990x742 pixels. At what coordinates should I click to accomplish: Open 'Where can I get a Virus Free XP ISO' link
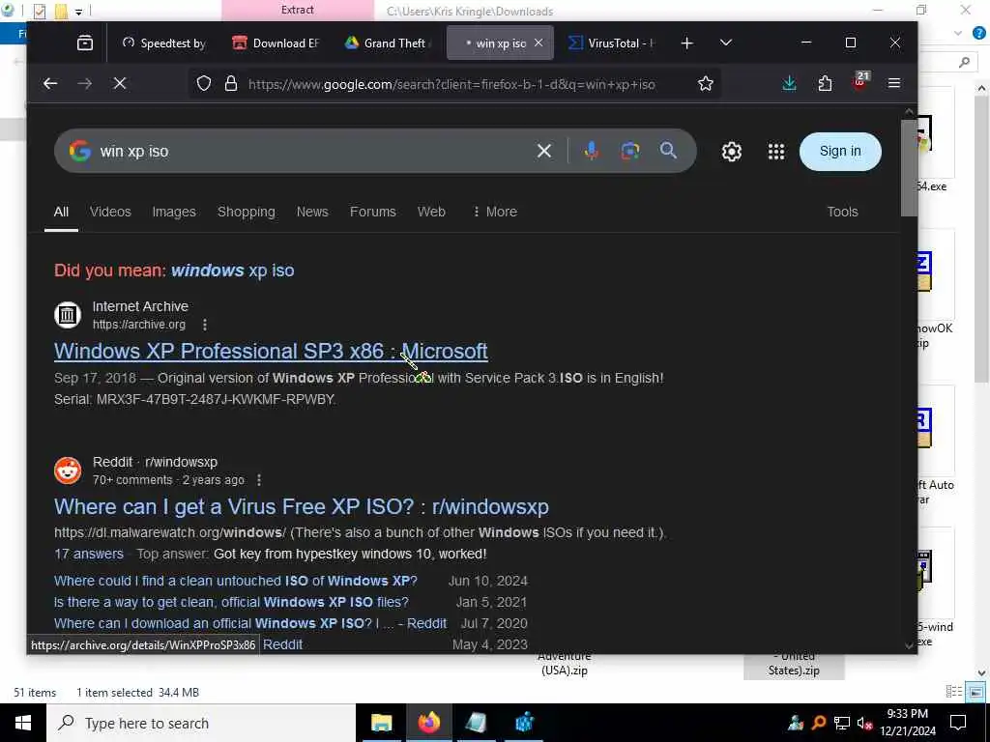pyautogui.click(x=302, y=506)
